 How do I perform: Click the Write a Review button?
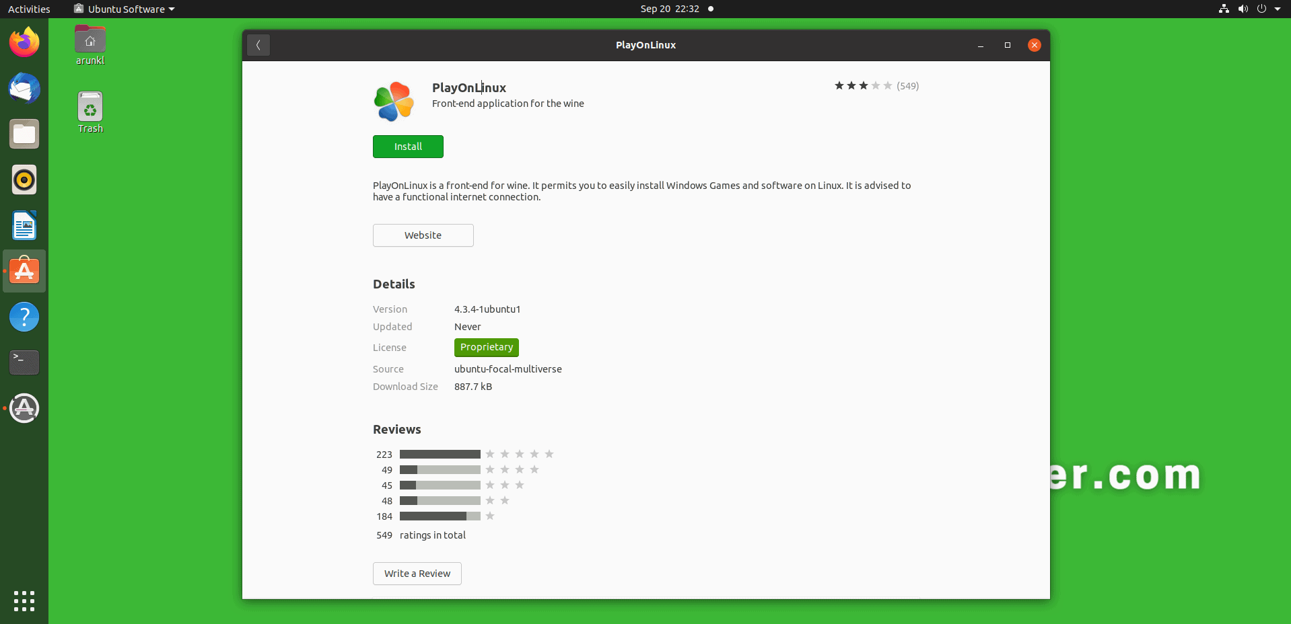pos(417,574)
